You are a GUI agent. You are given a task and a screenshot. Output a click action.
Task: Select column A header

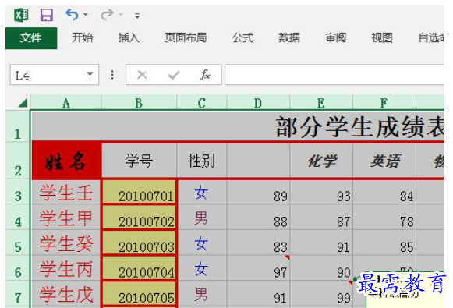coord(66,103)
